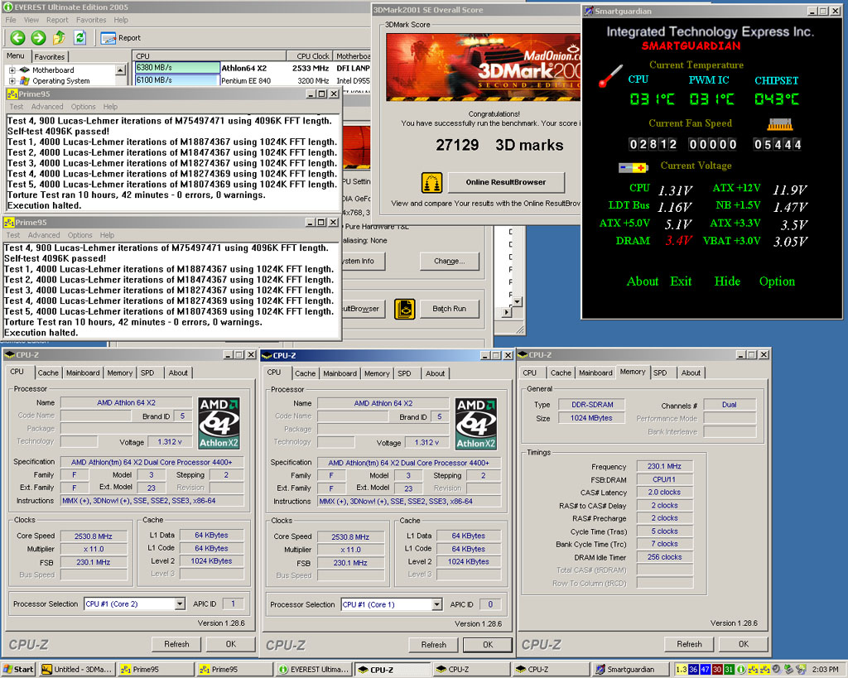The height and width of the screenshot is (678, 848).
Task: Click Hide link in Smartguardian
Action: [x=727, y=281]
